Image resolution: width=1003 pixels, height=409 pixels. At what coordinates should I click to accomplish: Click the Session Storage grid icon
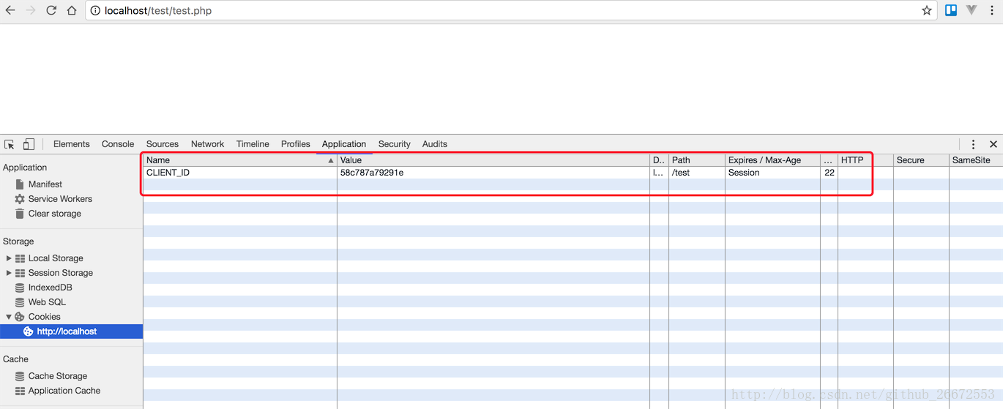tap(20, 273)
